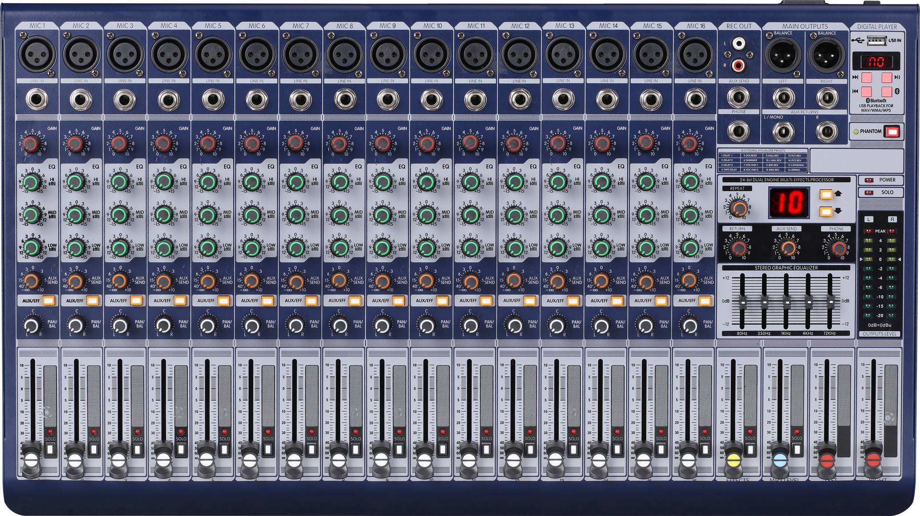Toggle the AUX/EFF button on MIC 16 channel
The width and height of the screenshot is (920, 516).
(x=705, y=301)
